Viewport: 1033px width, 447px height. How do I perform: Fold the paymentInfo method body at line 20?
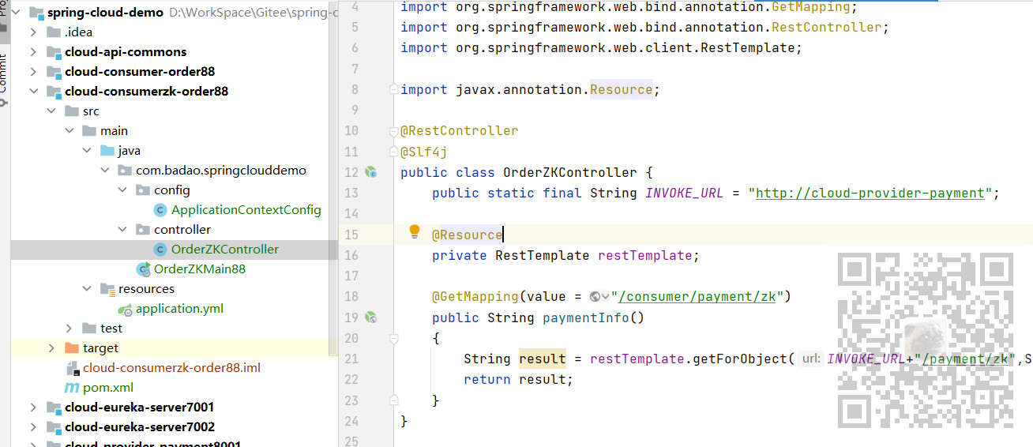pos(394,338)
